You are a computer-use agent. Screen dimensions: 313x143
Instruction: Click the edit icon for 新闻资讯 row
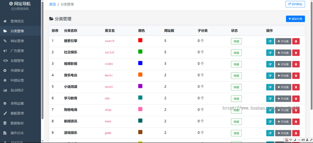coord(270,121)
